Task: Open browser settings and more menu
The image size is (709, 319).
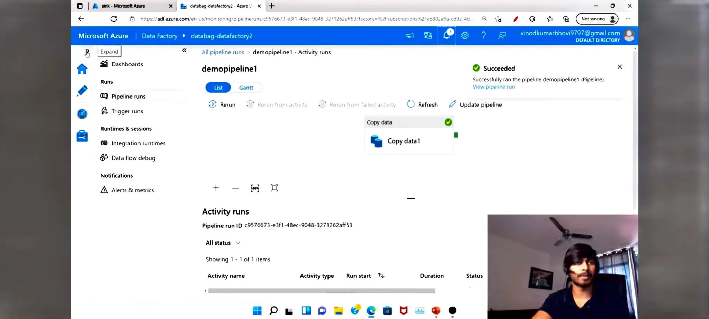Action: [x=628, y=19]
